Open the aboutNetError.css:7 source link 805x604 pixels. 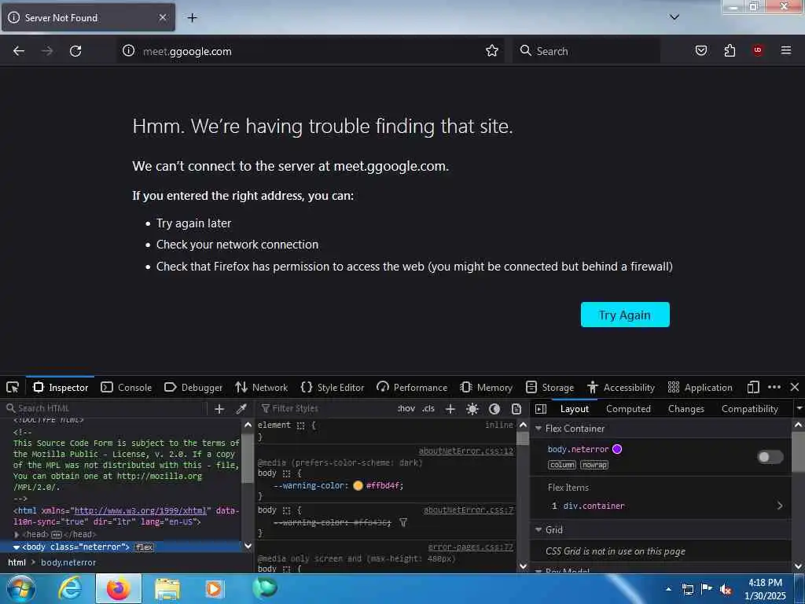(469, 510)
